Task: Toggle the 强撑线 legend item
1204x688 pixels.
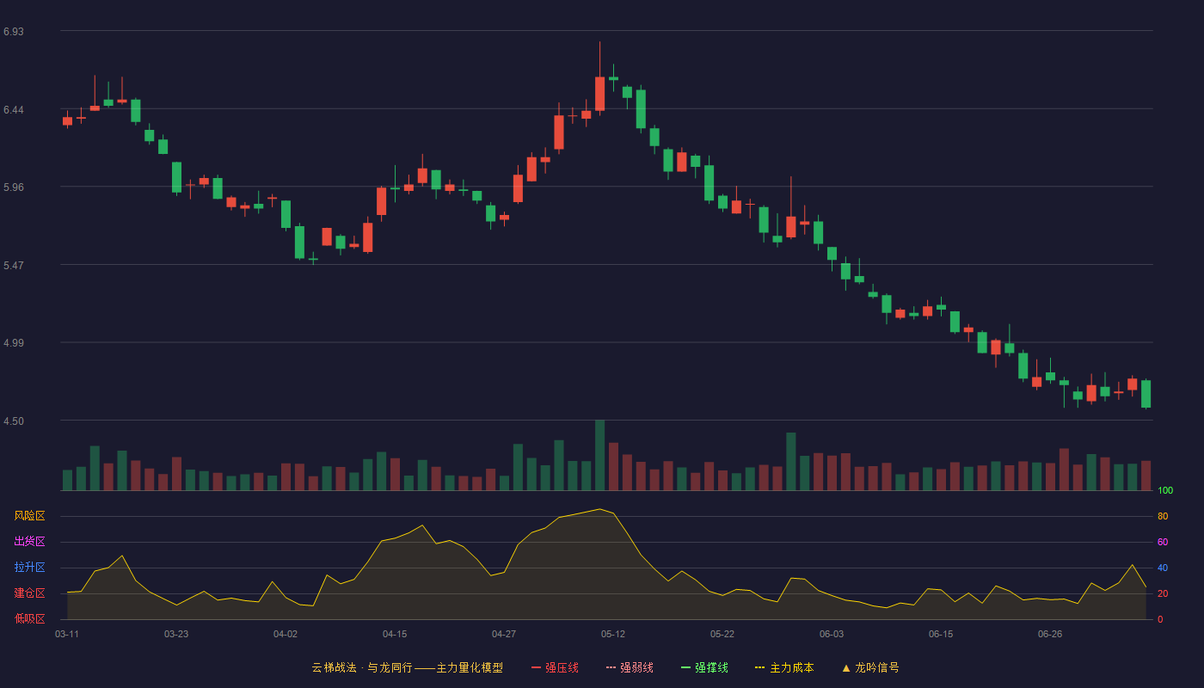Action: pyautogui.click(x=704, y=667)
